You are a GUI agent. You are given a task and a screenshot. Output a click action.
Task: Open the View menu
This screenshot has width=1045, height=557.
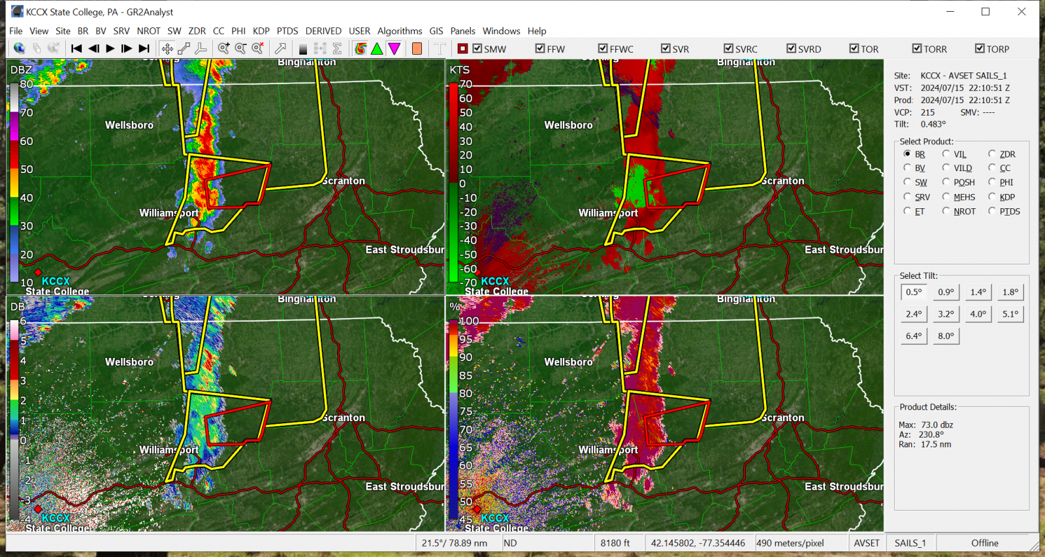pyautogui.click(x=39, y=31)
